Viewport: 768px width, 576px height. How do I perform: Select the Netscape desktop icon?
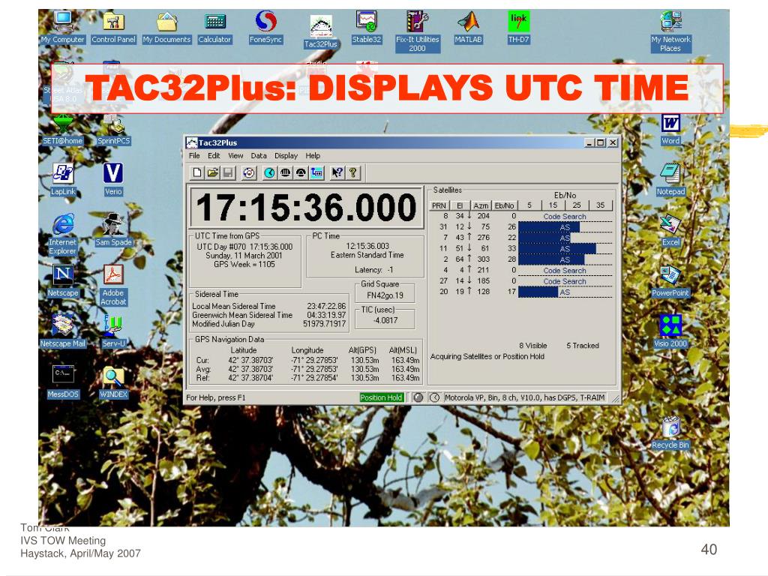click(63, 281)
